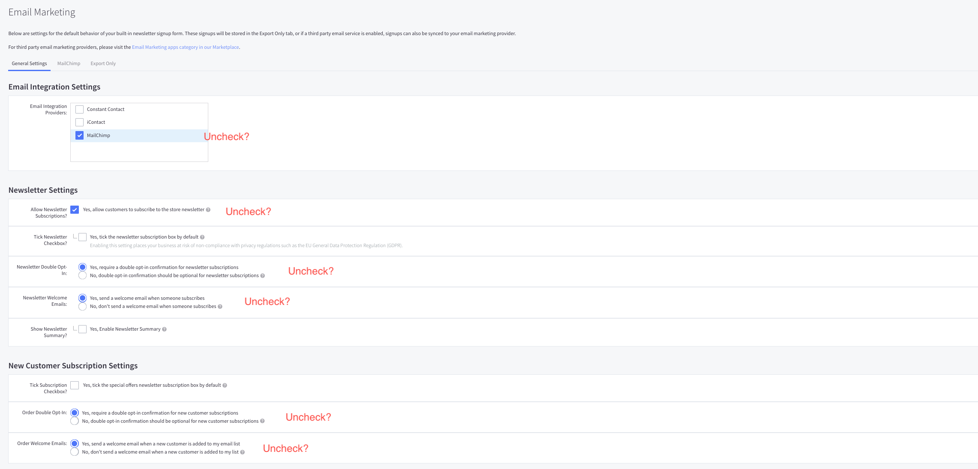Image resolution: width=978 pixels, height=469 pixels.
Task: Click the GDPR non-compliance warning text
Action: point(246,245)
